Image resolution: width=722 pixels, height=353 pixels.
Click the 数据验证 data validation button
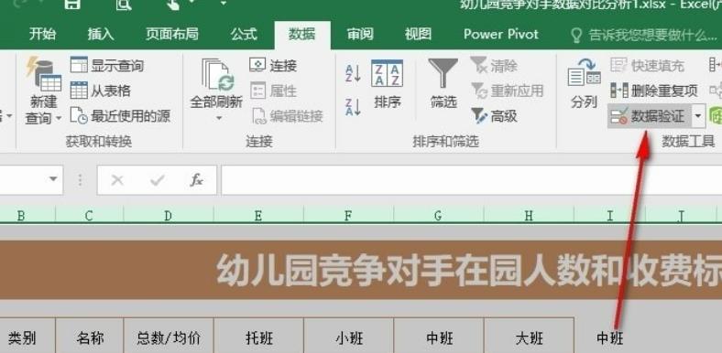tap(650, 116)
